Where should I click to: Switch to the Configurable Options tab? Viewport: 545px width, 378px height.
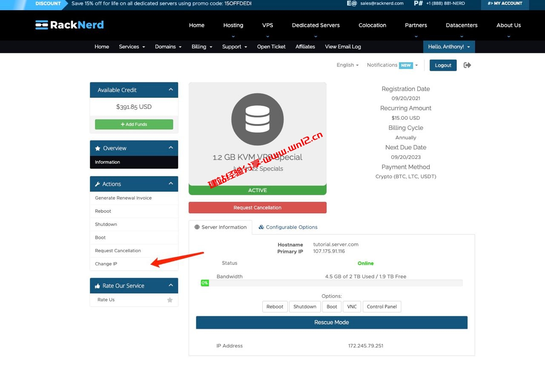pos(288,227)
